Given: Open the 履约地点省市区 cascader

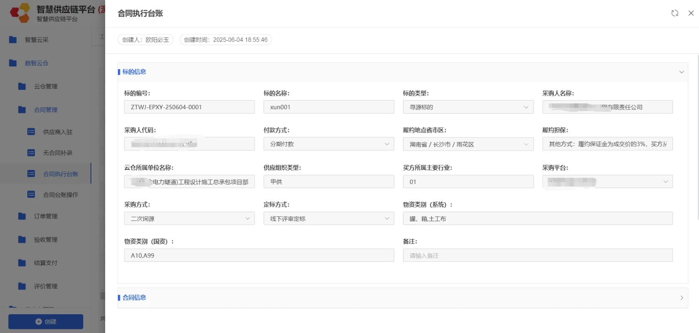Looking at the screenshot, I should (x=468, y=144).
